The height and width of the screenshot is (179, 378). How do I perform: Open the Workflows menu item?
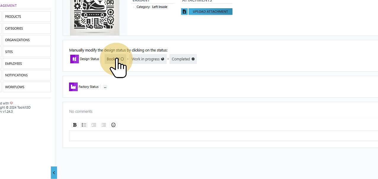26,87
